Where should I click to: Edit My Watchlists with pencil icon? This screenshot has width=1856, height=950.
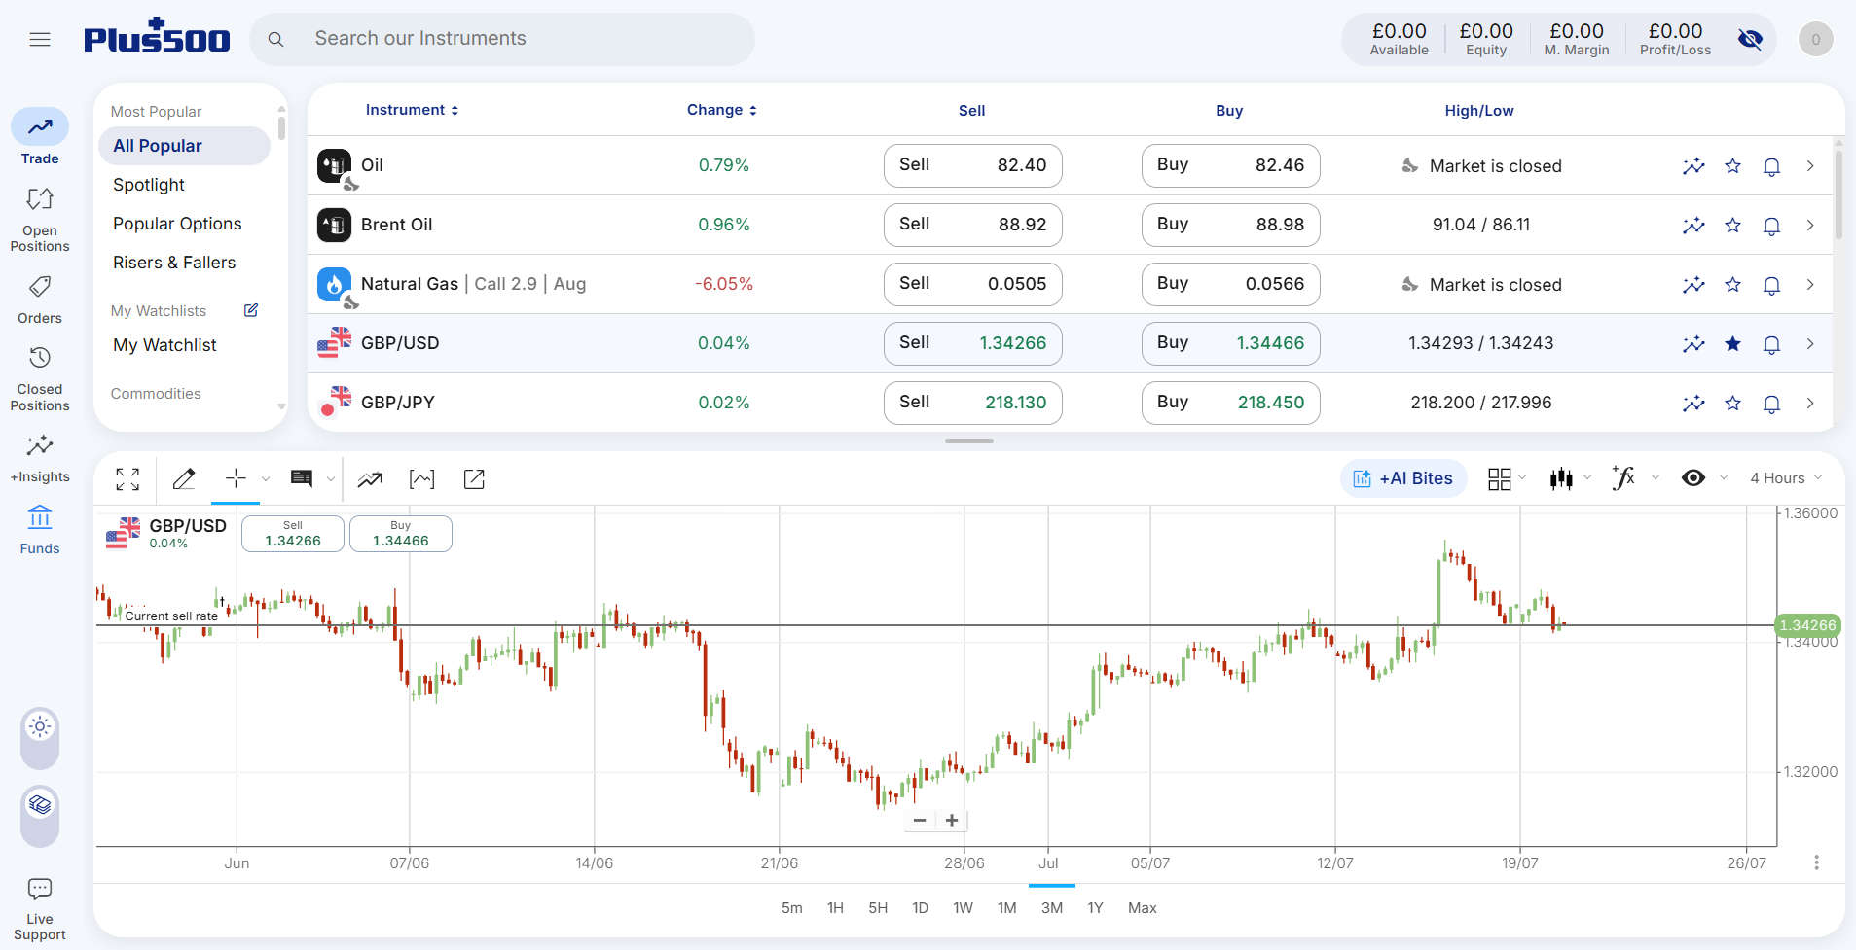pyautogui.click(x=251, y=310)
